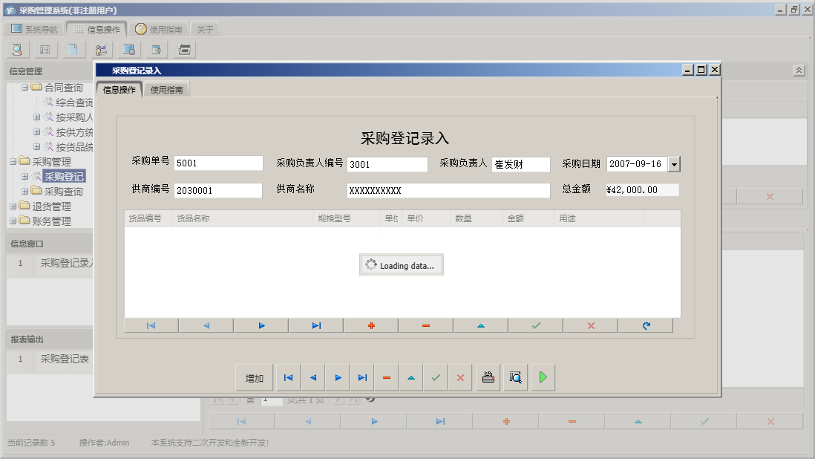The width and height of the screenshot is (815, 459).
Task: Open print preview for the purchase record
Action: (x=515, y=377)
